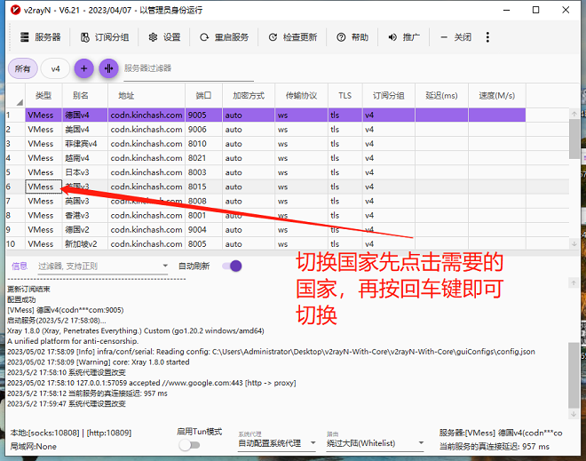Sort the list by 延迟(ms) column header
586x461 pixels.
[440, 95]
